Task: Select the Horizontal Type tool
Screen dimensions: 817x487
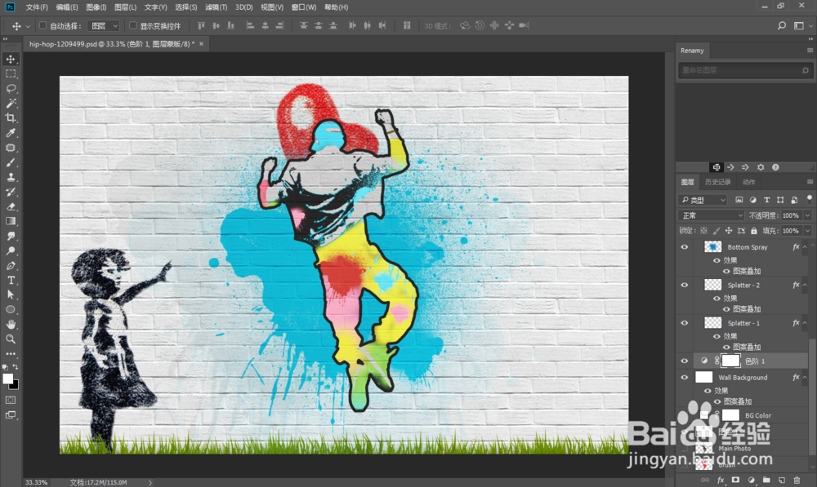Action: 11,280
